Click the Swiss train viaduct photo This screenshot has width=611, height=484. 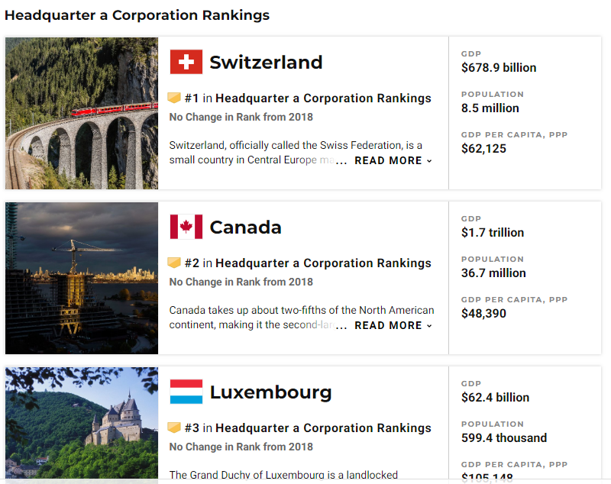[x=82, y=113]
